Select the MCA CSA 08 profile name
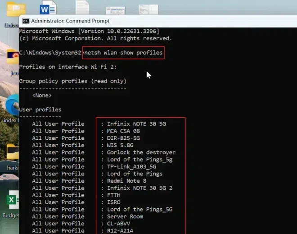Screen dimensions: 297x234 tap(123, 131)
